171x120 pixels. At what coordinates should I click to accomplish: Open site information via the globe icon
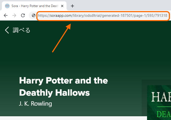[x=34, y=15]
